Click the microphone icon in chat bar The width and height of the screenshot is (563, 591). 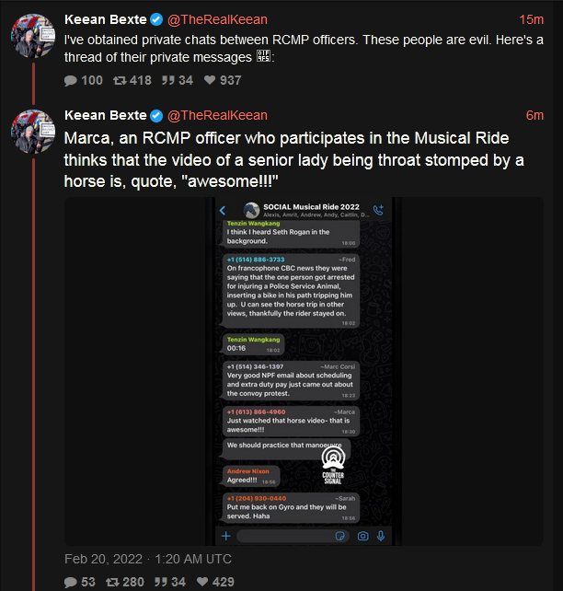coord(381,536)
